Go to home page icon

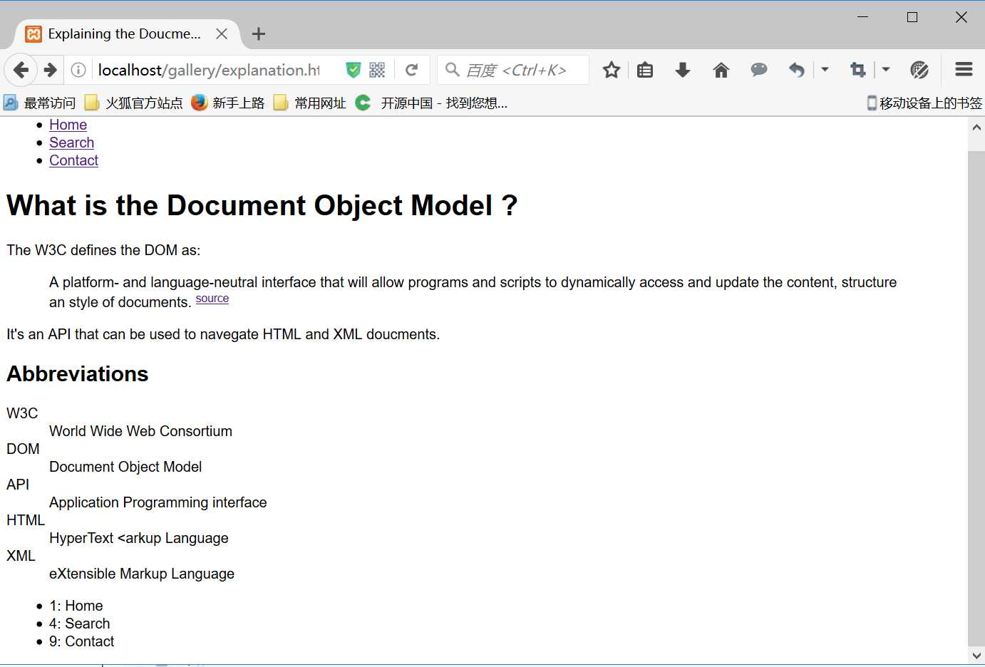pyautogui.click(x=721, y=70)
